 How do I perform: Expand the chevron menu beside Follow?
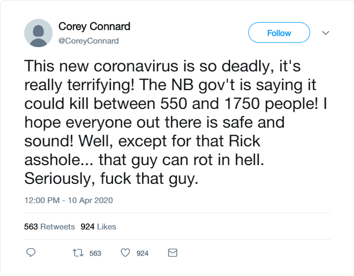point(326,33)
